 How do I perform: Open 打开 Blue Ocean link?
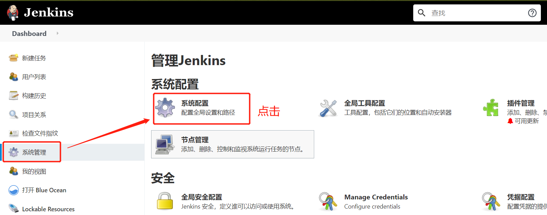tap(44, 190)
